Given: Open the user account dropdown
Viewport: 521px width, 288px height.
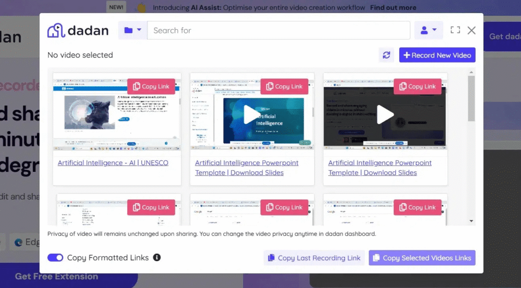Looking at the screenshot, I should tap(429, 30).
